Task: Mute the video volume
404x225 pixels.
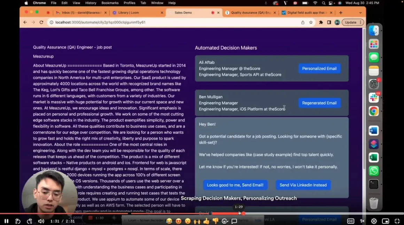Action: (x=41, y=221)
